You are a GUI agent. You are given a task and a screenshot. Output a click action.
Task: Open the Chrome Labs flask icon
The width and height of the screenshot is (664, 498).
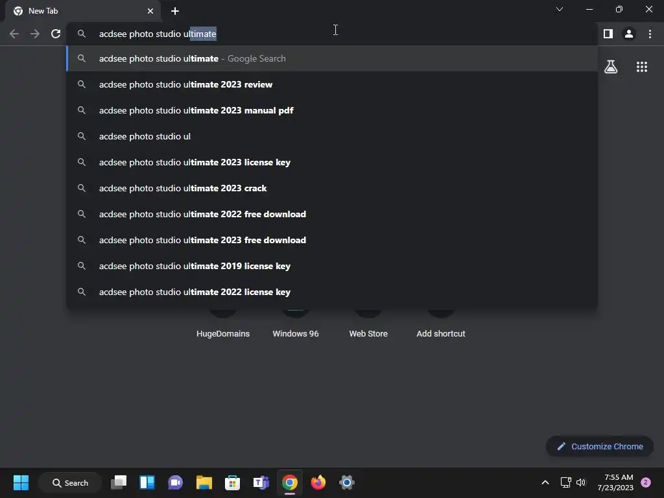click(611, 67)
